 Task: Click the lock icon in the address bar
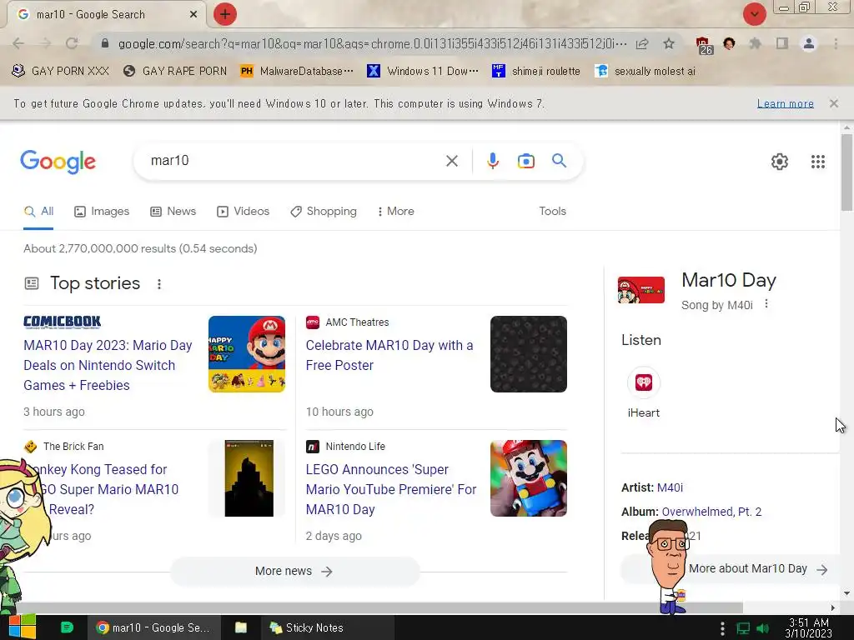tap(105, 43)
